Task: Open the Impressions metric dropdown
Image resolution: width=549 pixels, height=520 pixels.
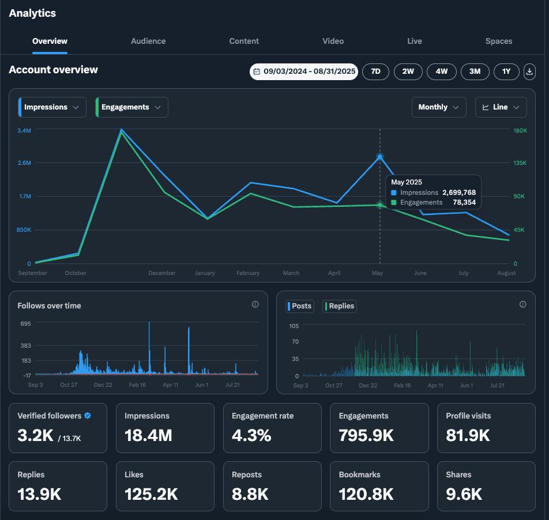Action: coord(52,107)
